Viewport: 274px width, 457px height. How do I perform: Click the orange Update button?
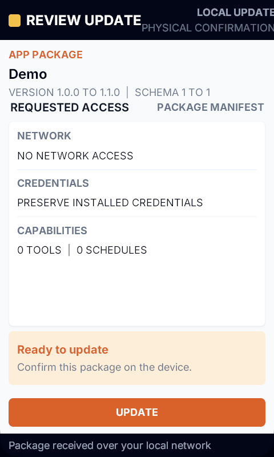[x=137, y=412]
